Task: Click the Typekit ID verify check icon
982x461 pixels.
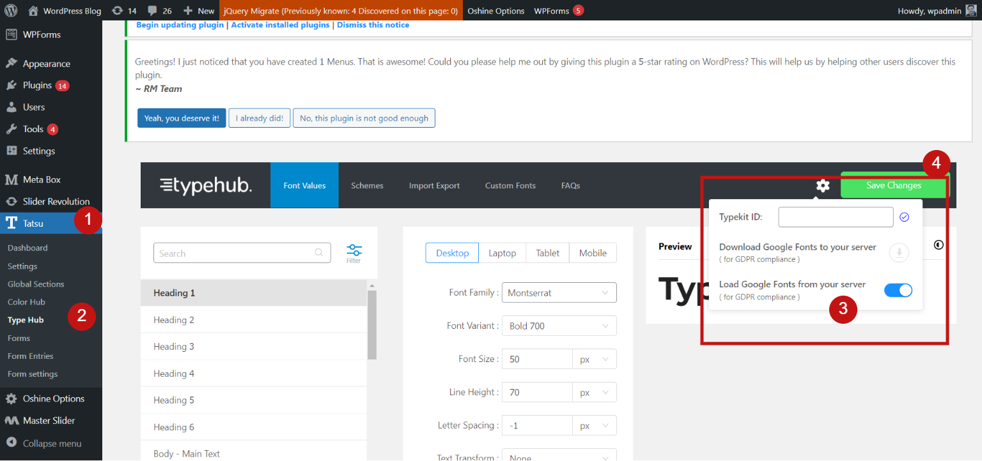Action: (904, 217)
